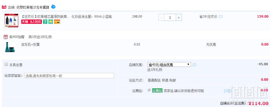Viewport: 270px width, 107px height.
Task: Click the 化妆品净含量：90mL小蓝瓶 specification text
Action: pyautogui.click(x=92, y=17)
